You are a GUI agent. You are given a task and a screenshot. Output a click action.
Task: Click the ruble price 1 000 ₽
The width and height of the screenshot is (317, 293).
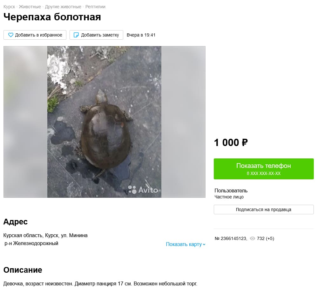(231, 143)
